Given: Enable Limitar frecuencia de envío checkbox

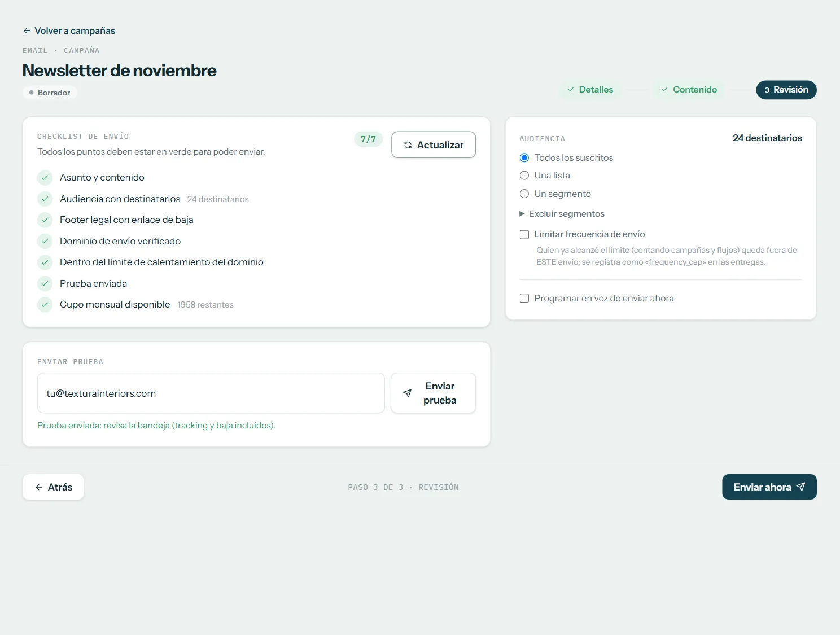Looking at the screenshot, I should 524,234.
